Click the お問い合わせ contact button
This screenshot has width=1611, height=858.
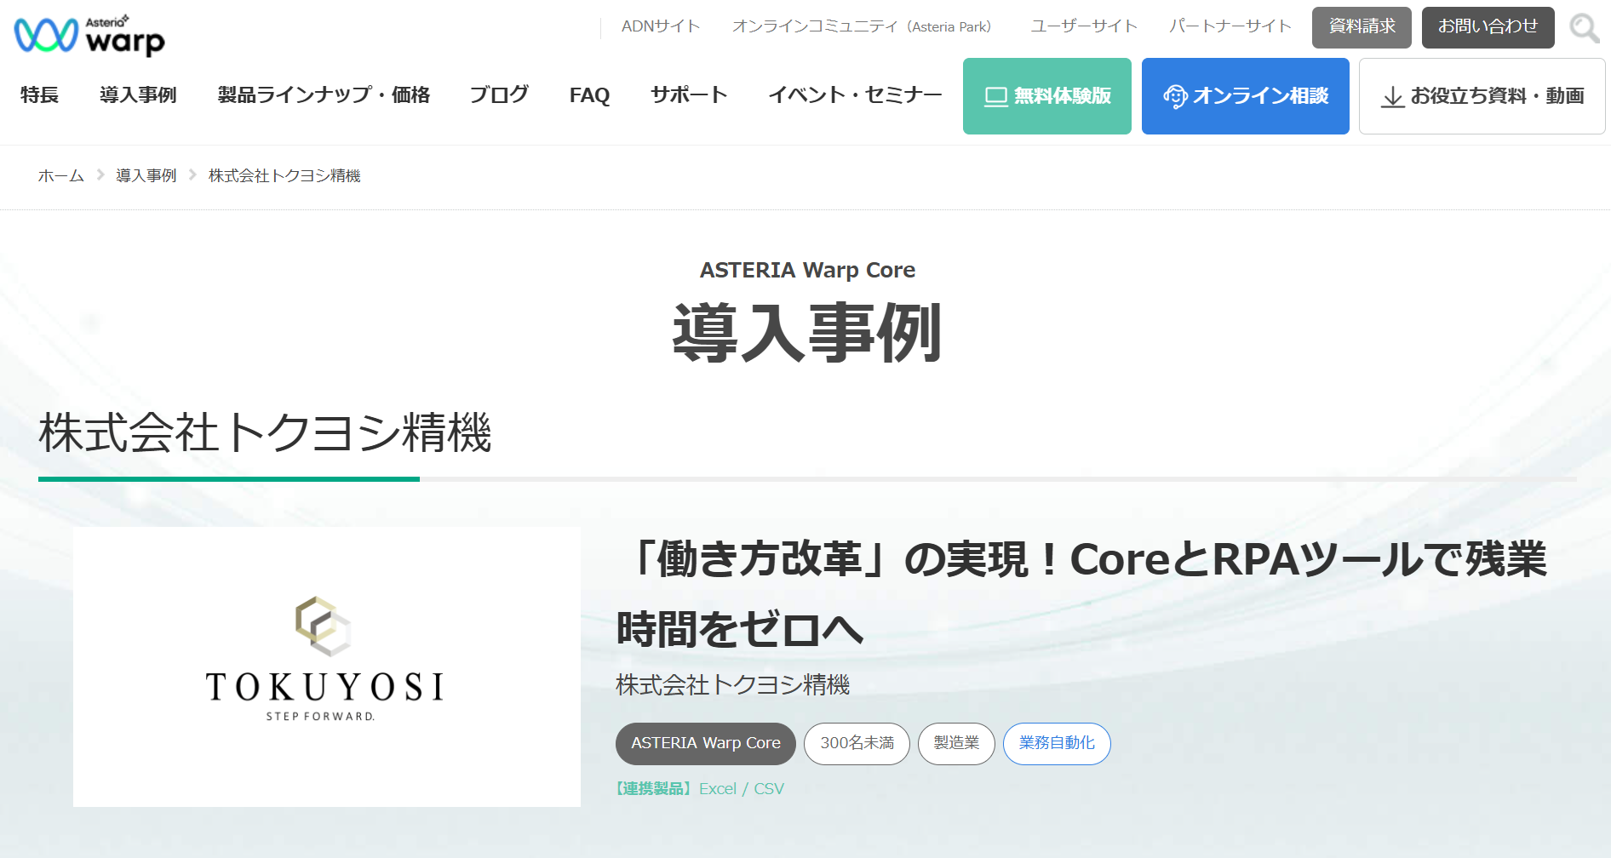[1487, 27]
